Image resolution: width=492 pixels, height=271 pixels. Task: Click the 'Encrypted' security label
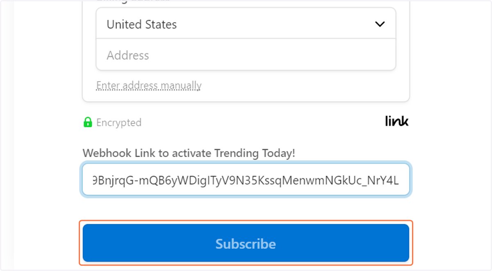pyautogui.click(x=119, y=123)
